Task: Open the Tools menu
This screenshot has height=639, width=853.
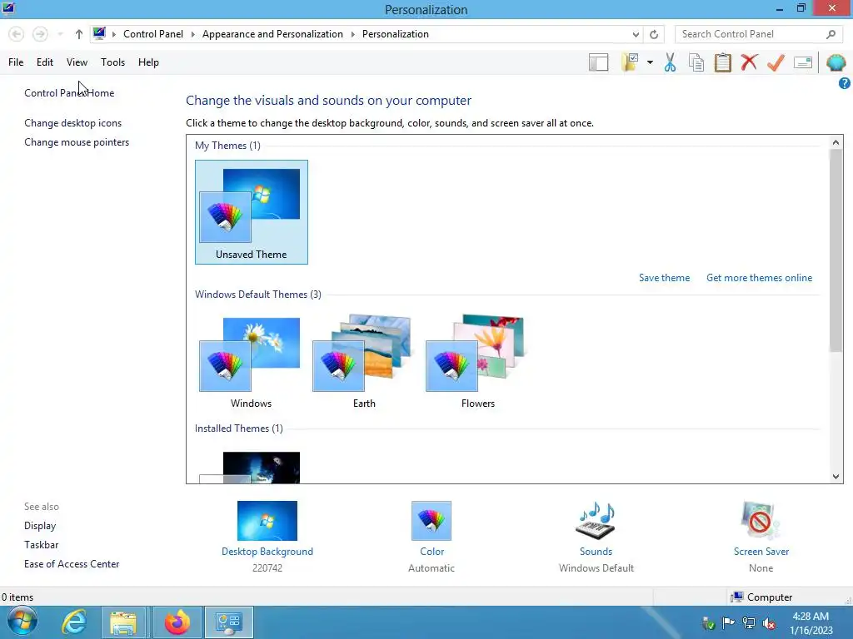Action: click(112, 62)
